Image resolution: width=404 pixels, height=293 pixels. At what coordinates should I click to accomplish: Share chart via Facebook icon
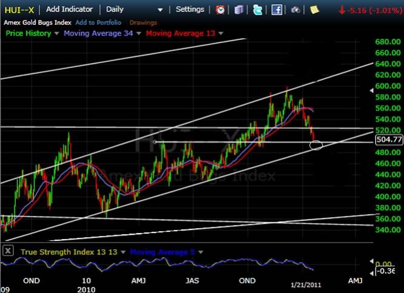coord(277,10)
